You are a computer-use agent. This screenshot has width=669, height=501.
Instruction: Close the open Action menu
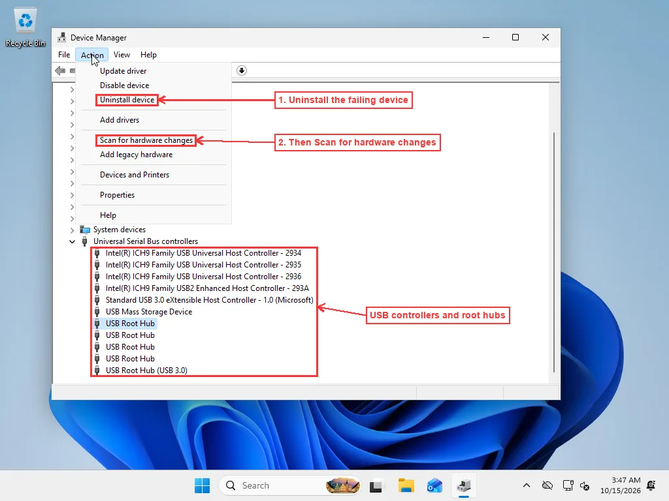[x=92, y=55]
